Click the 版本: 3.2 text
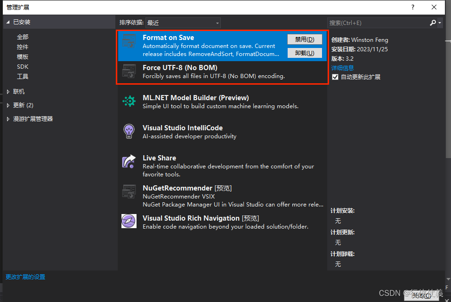Viewport: 451px width, 302px height. (342, 59)
